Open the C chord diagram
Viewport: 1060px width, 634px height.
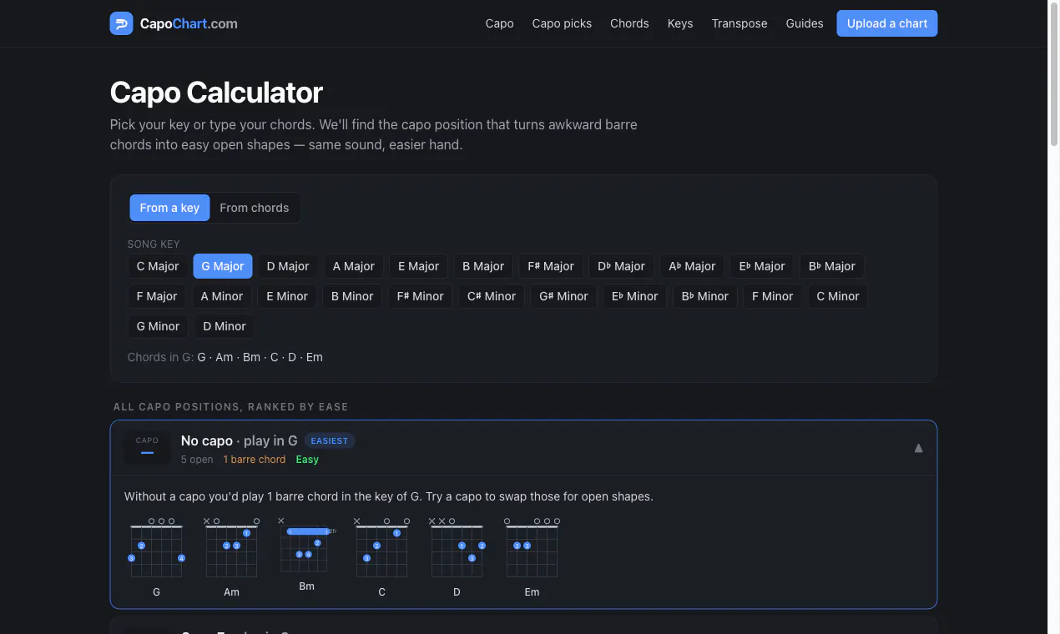(381, 557)
